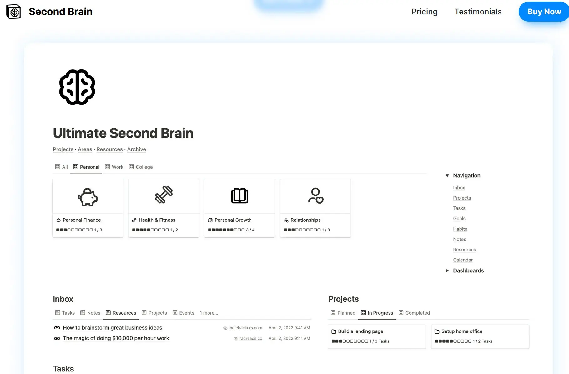The width and height of the screenshot is (569, 374).
Task: Click the Relationships person icon
Action: [315, 196]
